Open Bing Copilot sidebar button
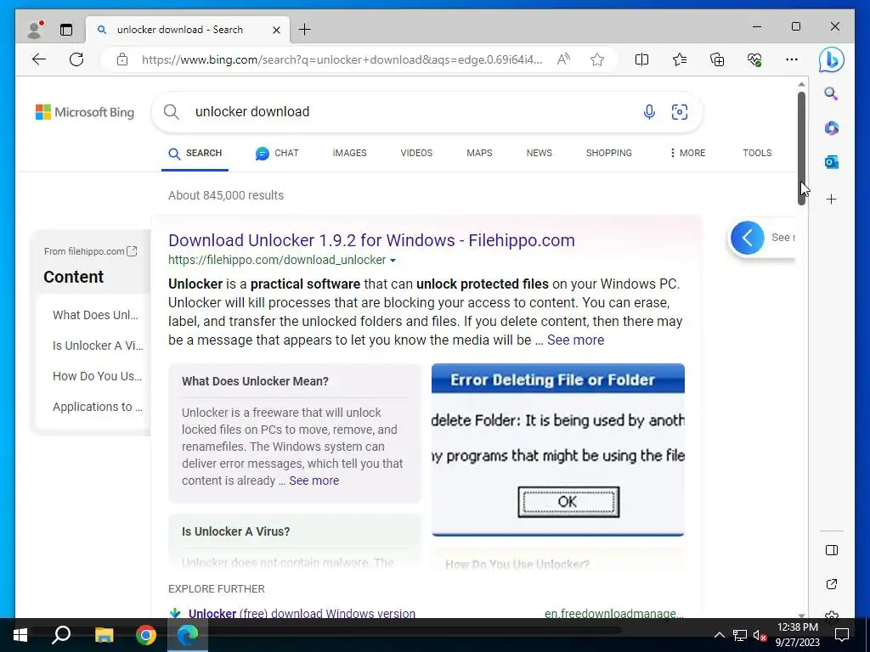This screenshot has height=652, width=870. click(x=831, y=60)
